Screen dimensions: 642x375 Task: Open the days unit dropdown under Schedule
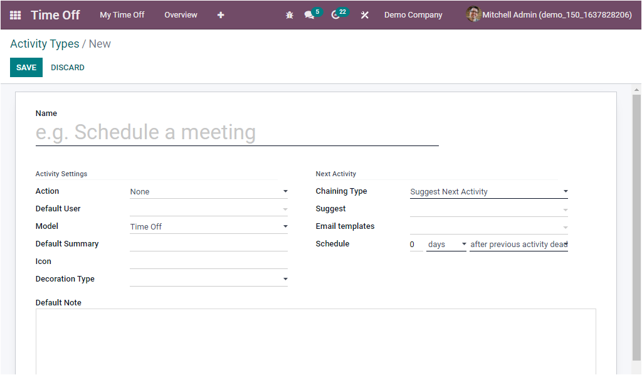coord(446,244)
